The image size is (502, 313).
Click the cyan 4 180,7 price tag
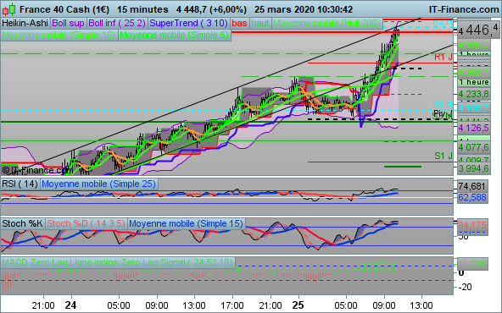473,108
